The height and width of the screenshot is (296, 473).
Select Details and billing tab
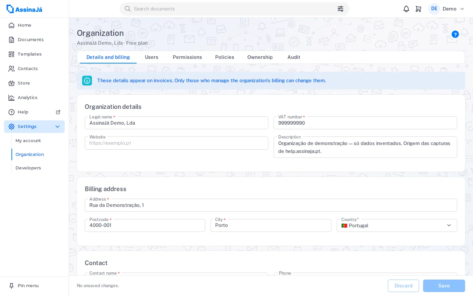coord(108,57)
